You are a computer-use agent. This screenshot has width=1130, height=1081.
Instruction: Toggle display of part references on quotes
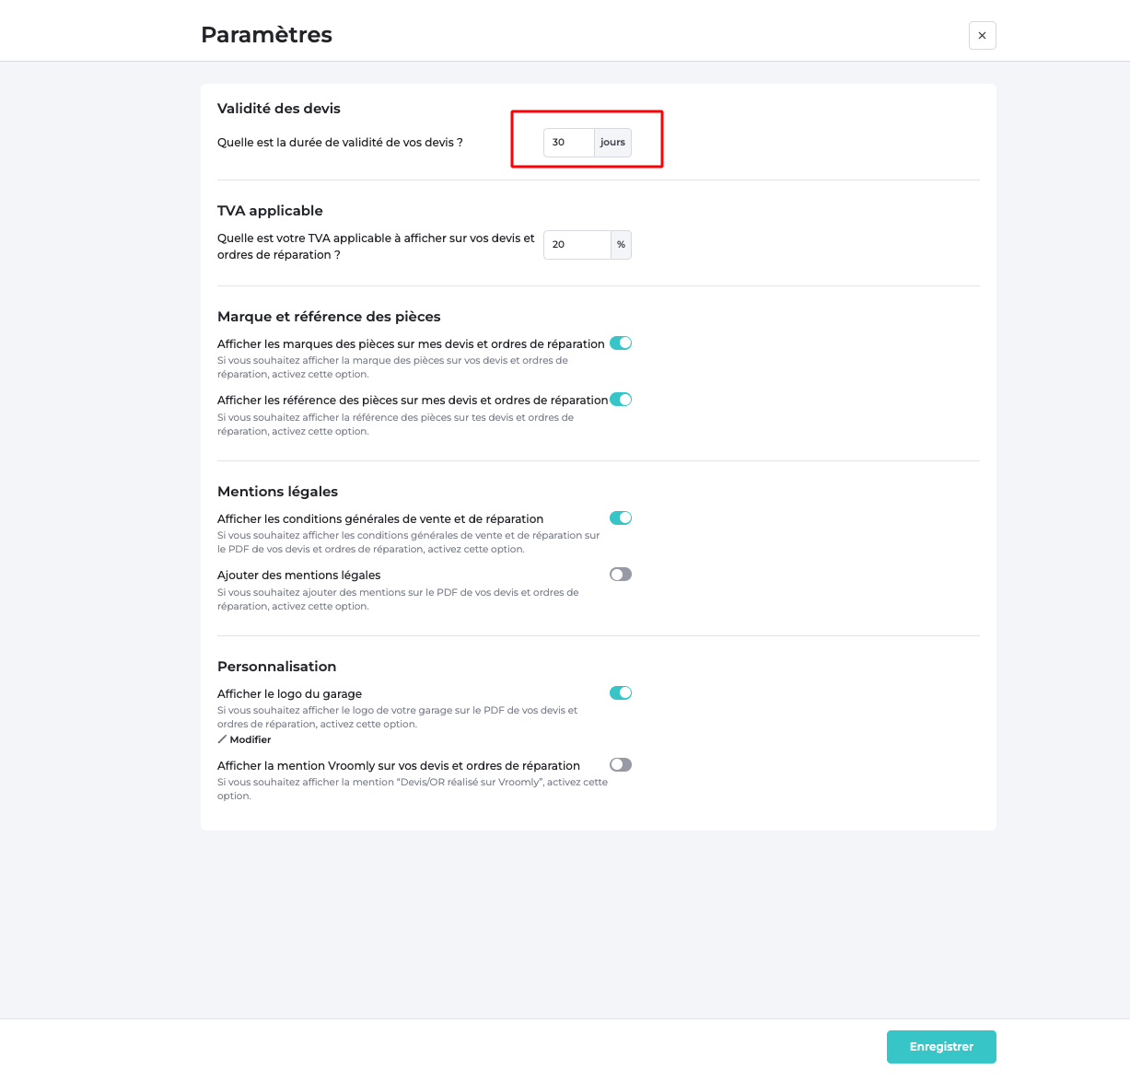621,400
